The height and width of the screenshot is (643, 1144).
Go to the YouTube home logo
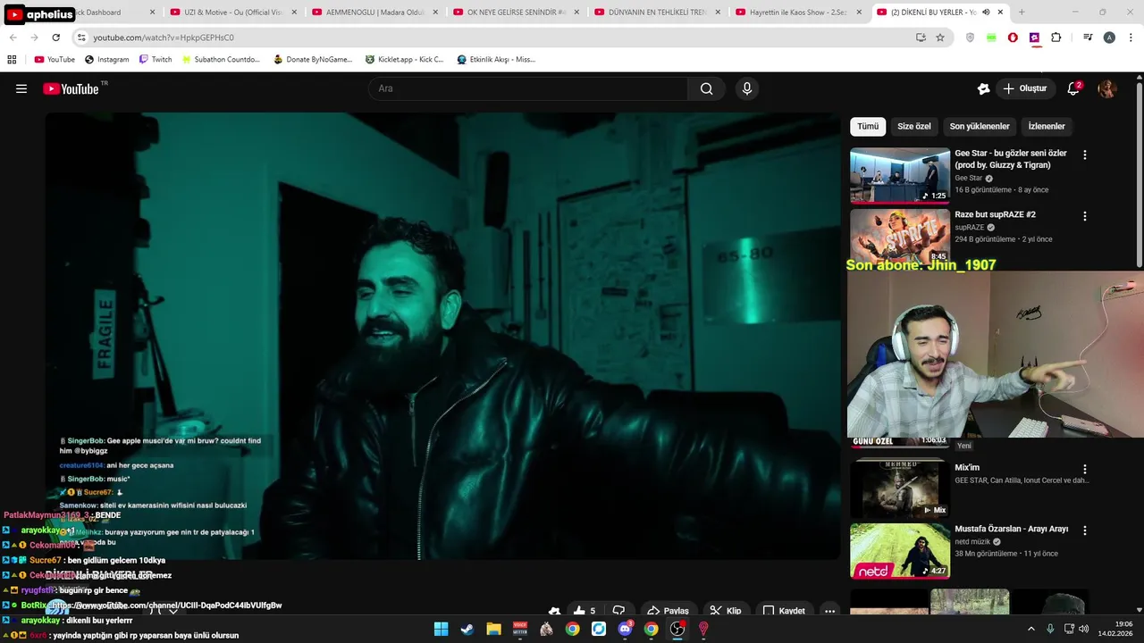point(71,88)
